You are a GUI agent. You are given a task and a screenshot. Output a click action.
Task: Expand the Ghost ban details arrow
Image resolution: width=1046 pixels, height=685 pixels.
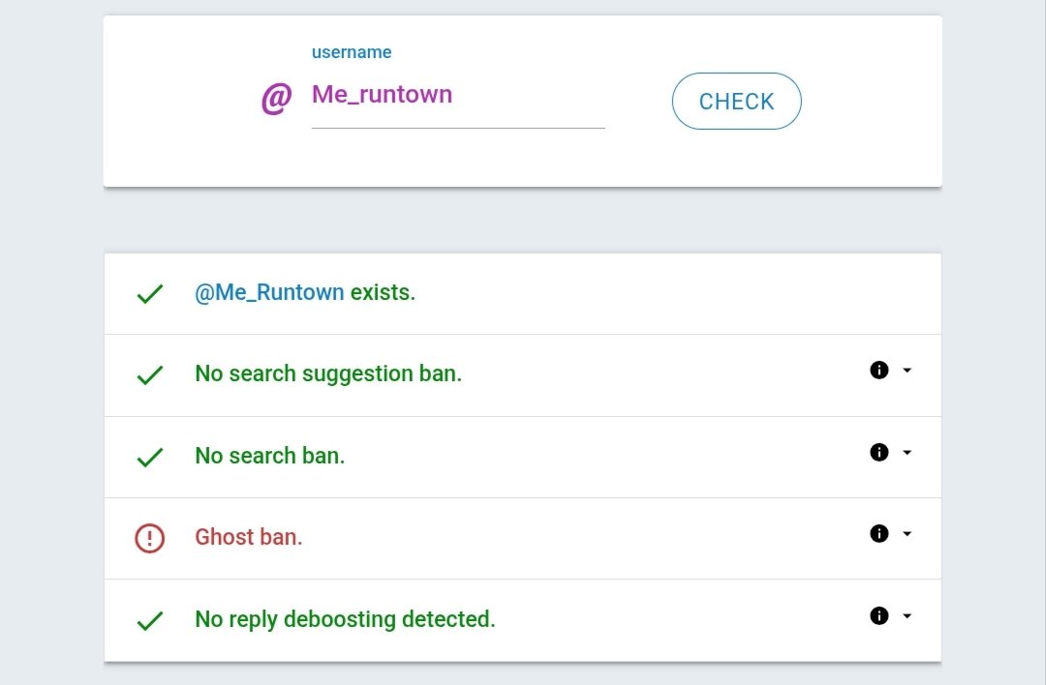coord(907,534)
